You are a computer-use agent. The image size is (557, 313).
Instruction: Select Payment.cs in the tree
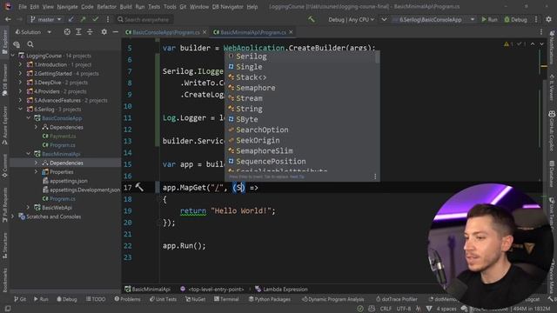pyautogui.click(x=63, y=137)
